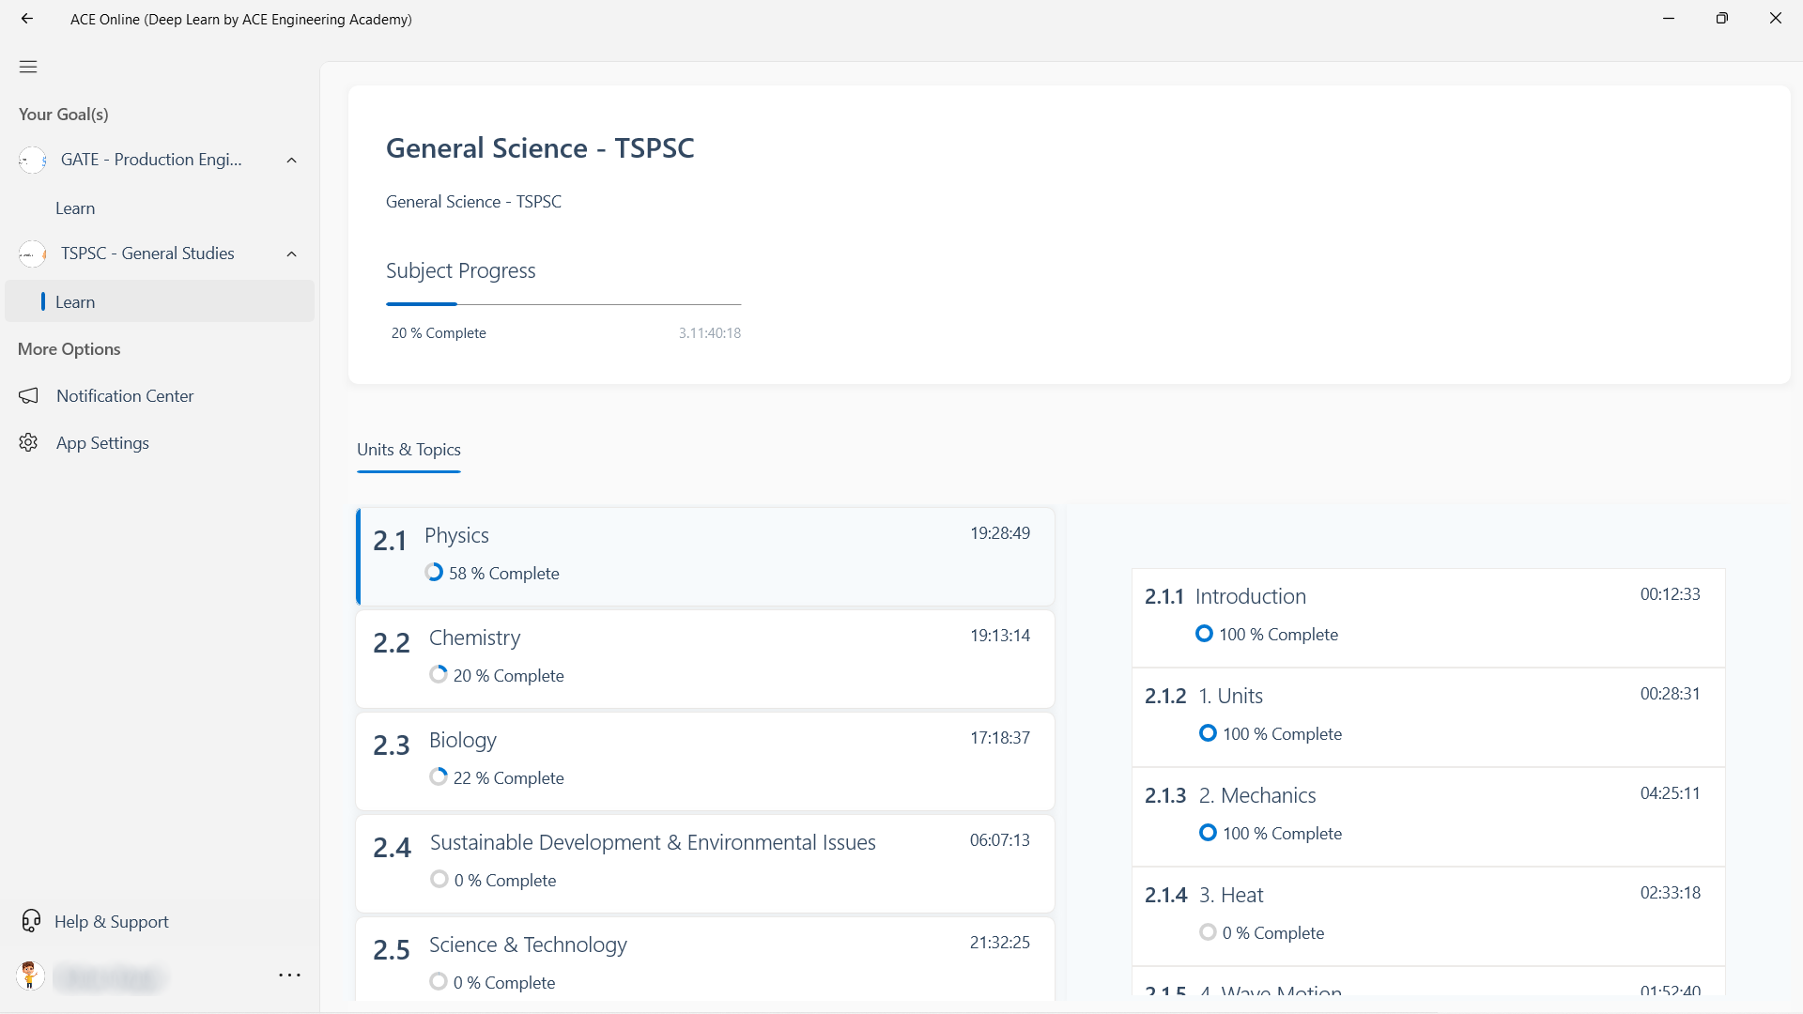Click TSPSC General Studies goal icon
The width and height of the screenshot is (1803, 1014).
click(33, 254)
